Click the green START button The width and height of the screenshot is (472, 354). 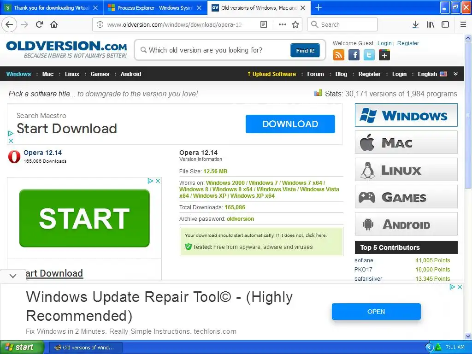pyautogui.click(x=84, y=218)
